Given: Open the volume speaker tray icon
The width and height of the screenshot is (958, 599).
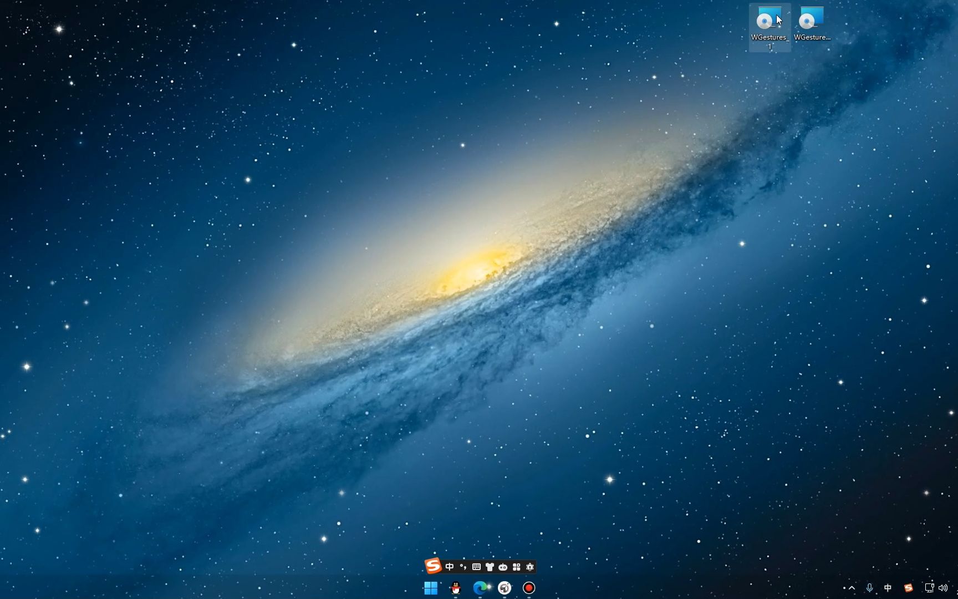Looking at the screenshot, I should pos(943,588).
